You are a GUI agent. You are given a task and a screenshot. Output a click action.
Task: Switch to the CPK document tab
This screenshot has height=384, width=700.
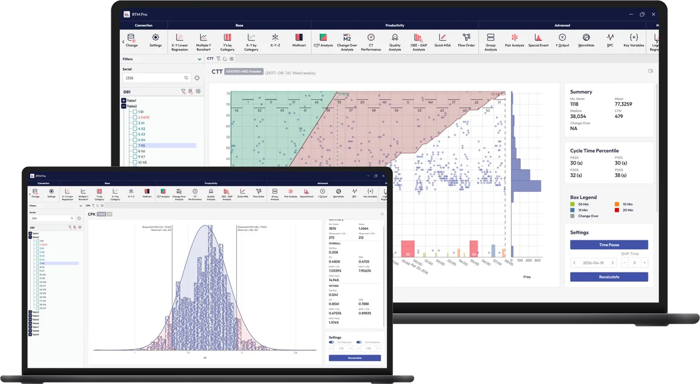(88, 206)
